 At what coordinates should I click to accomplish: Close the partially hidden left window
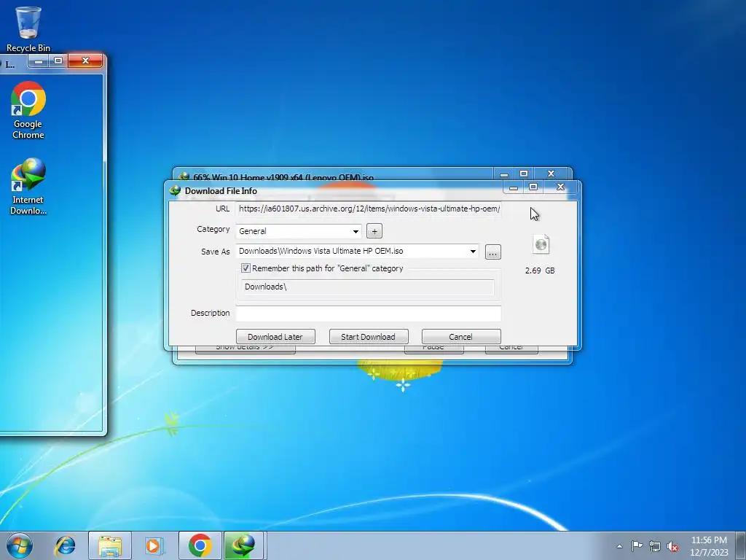(85, 61)
